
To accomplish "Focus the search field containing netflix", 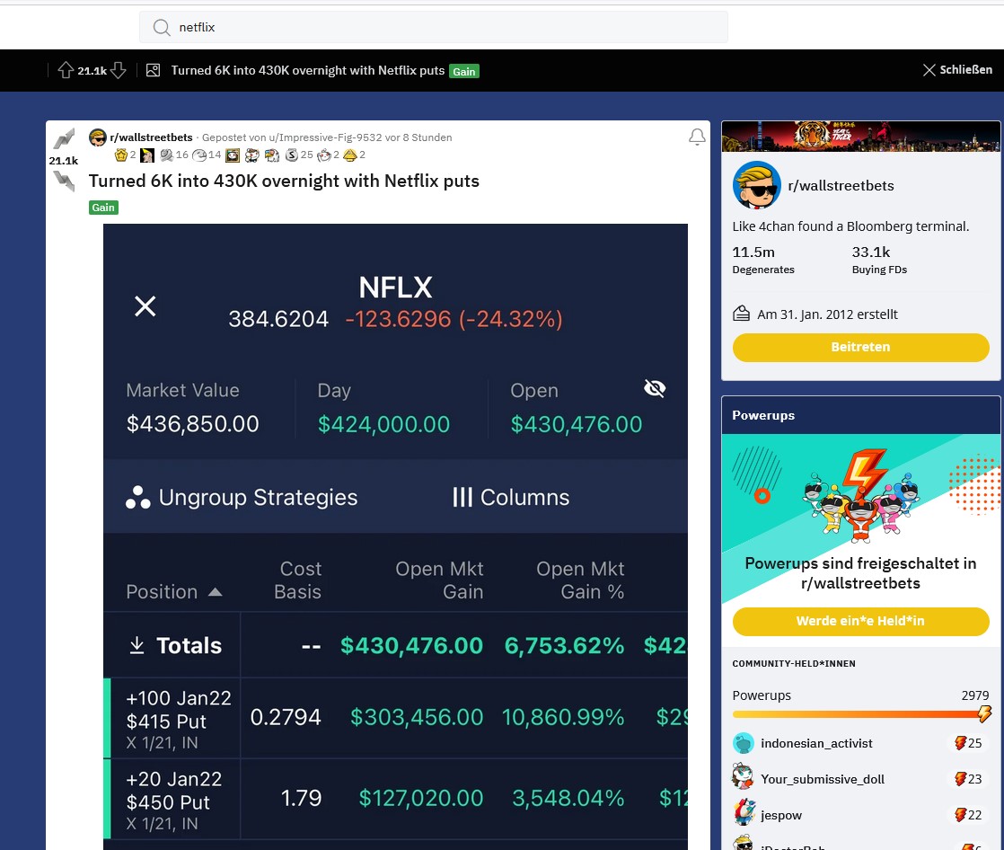I will [x=434, y=28].
